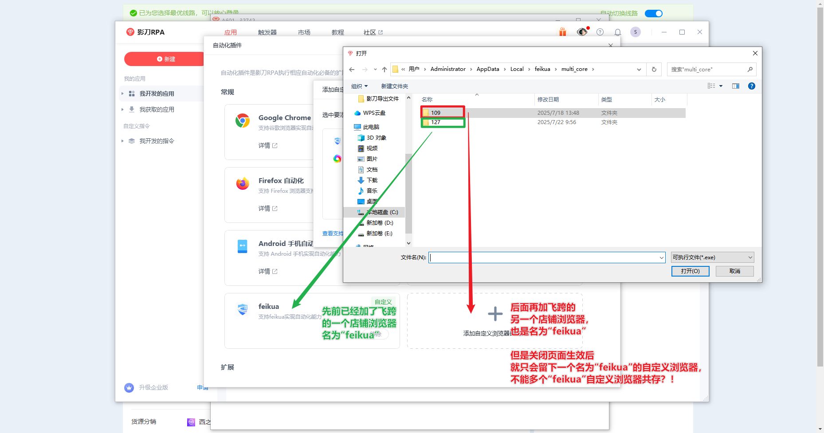This screenshot has height=433, width=824.
Task: Expand 我开发的应用 tree arrow
Action: 122,94
